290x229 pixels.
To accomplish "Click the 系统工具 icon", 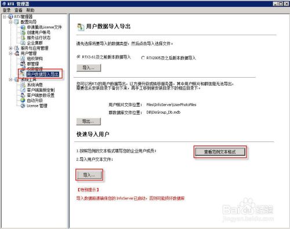I will tap(17, 79).
